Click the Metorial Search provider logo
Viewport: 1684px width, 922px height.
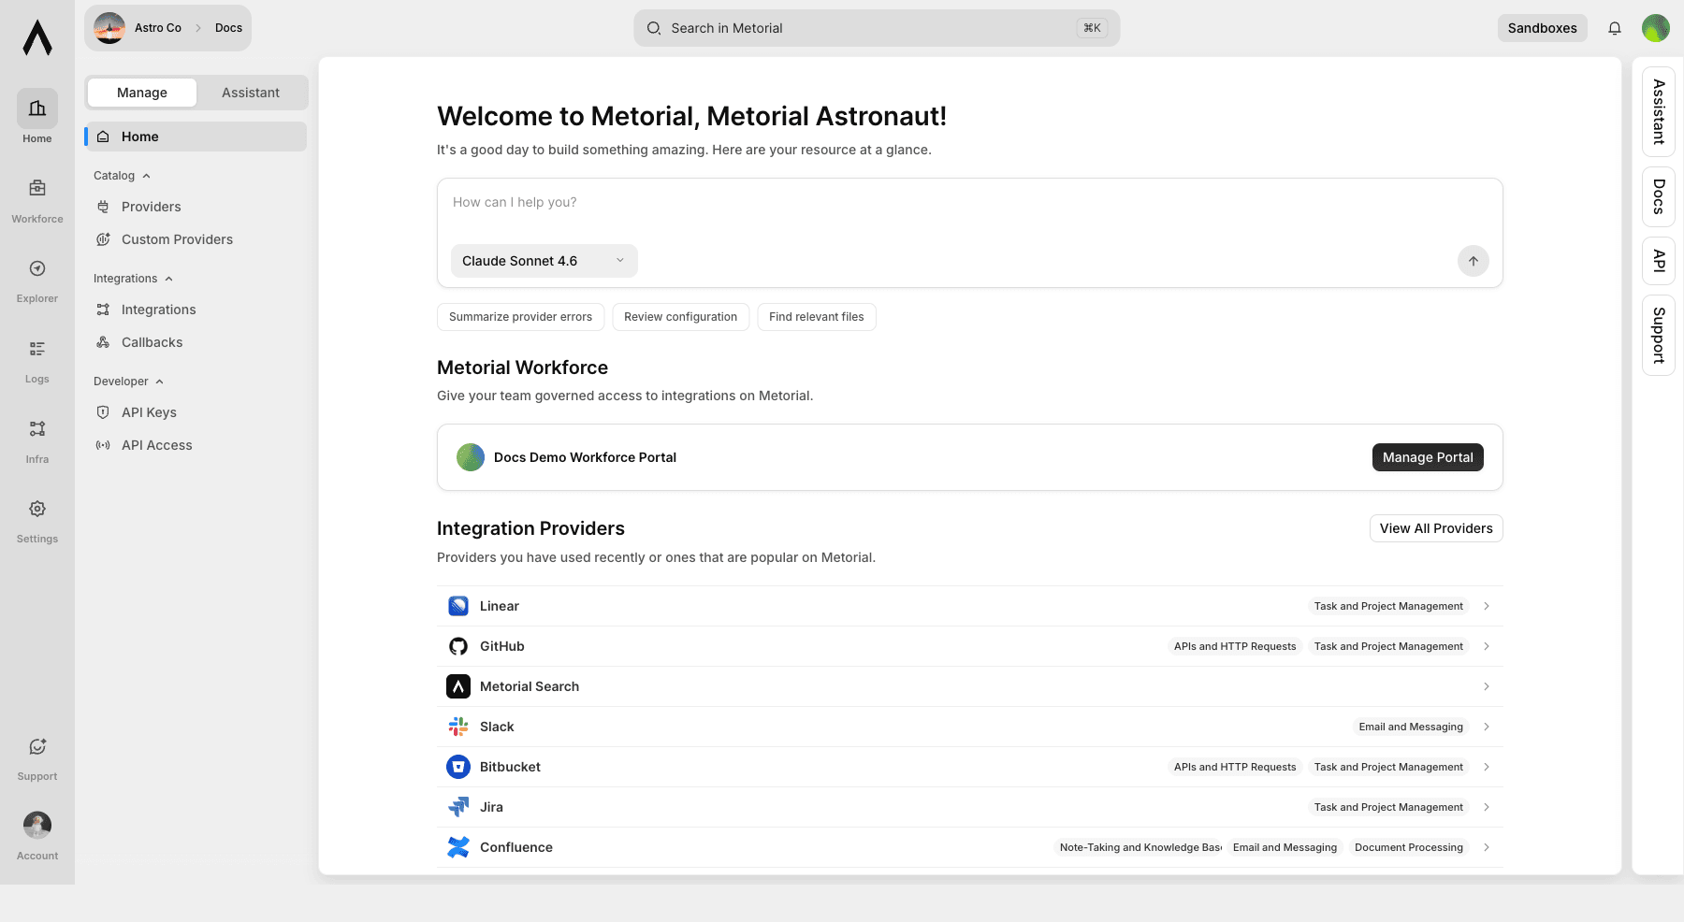[458, 686]
